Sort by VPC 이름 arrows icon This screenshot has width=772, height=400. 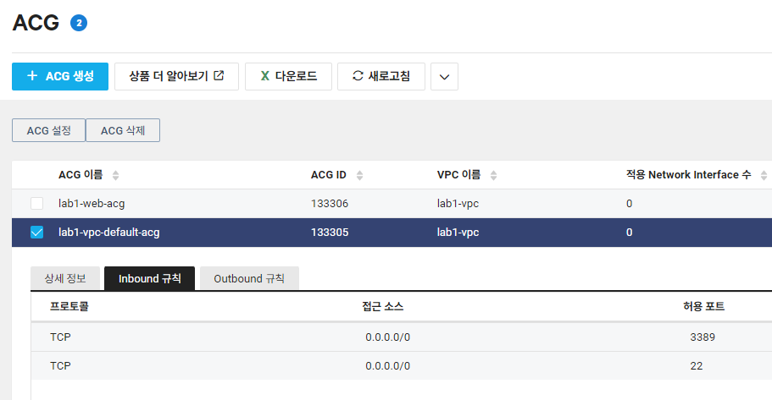point(494,175)
